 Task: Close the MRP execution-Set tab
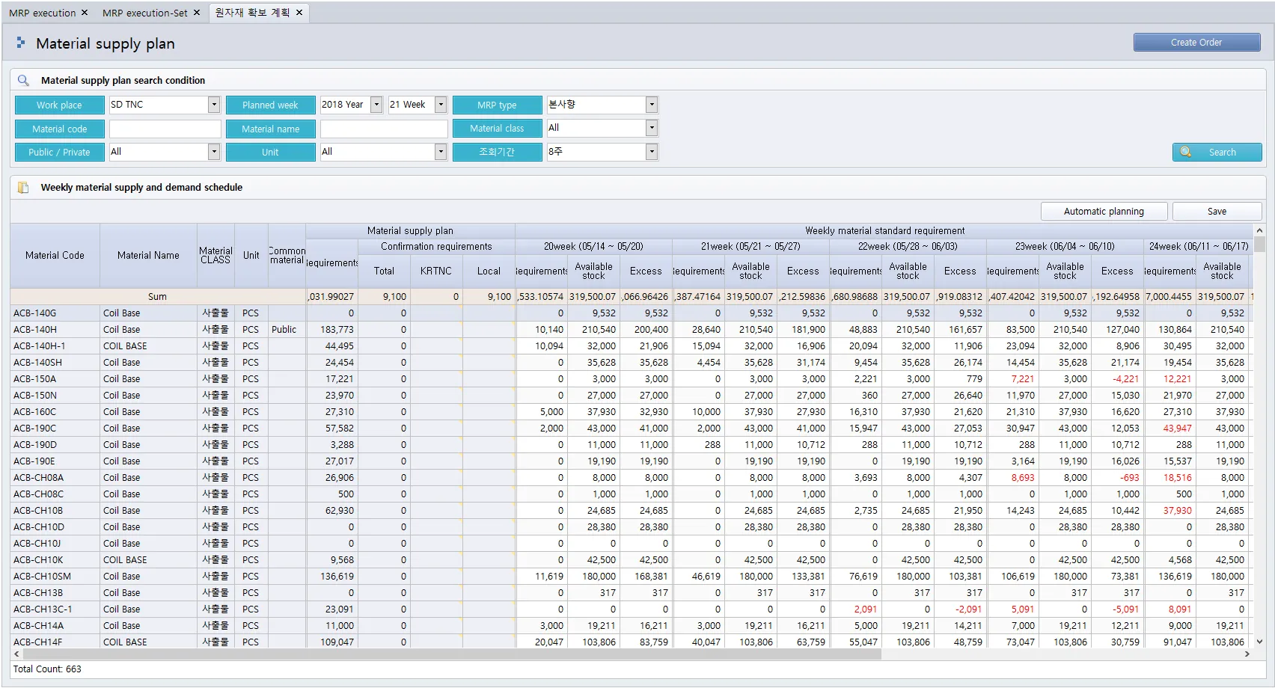pyautogui.click(x=197, y=13)
